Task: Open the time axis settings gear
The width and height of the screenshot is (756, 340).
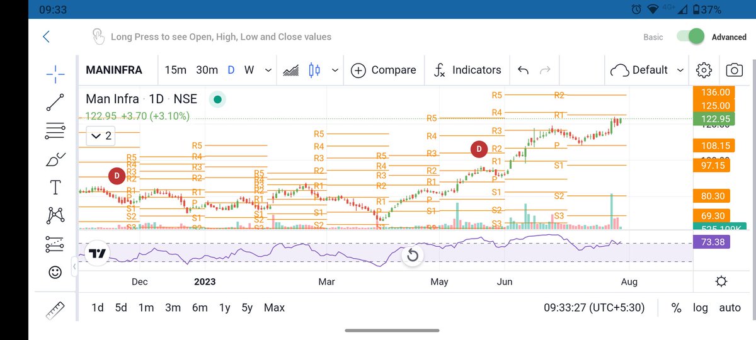Action: tap(721, 281)
